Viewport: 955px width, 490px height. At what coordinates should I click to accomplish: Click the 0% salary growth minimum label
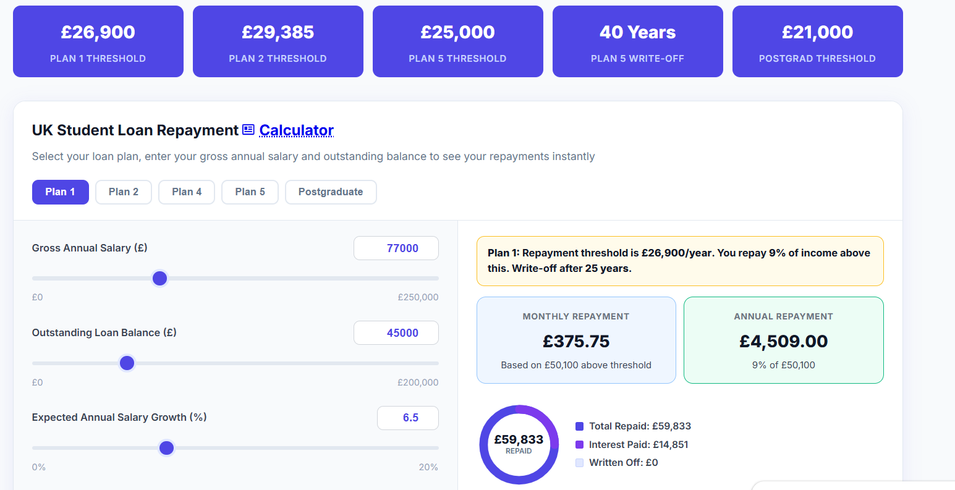(x=39, y=467)
